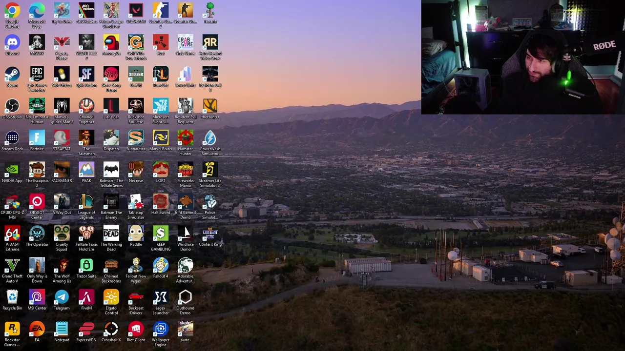The width and height of the screenshot is (625, 351).
Task: Select the KEEP GAMBLING icon
Action: [x=161, y=234]
